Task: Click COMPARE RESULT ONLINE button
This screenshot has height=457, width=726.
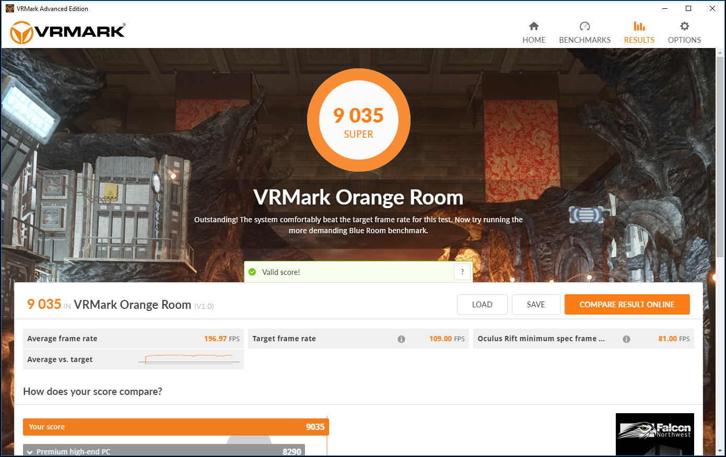Action: coord(627,305)
